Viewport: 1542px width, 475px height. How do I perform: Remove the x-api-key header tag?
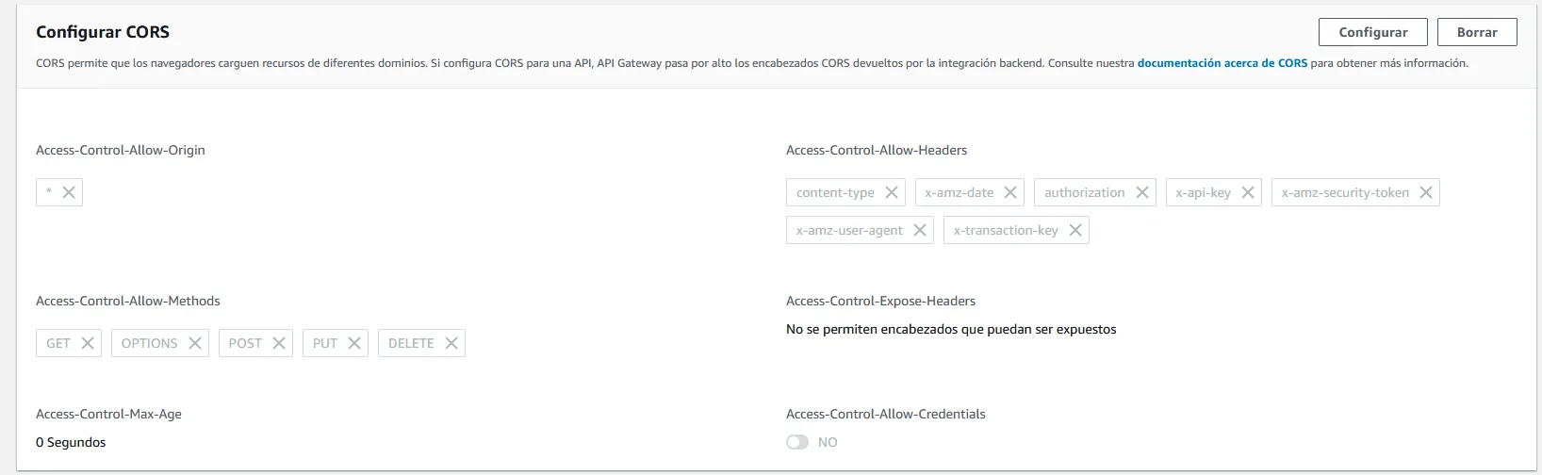(x=1248, y=192)
